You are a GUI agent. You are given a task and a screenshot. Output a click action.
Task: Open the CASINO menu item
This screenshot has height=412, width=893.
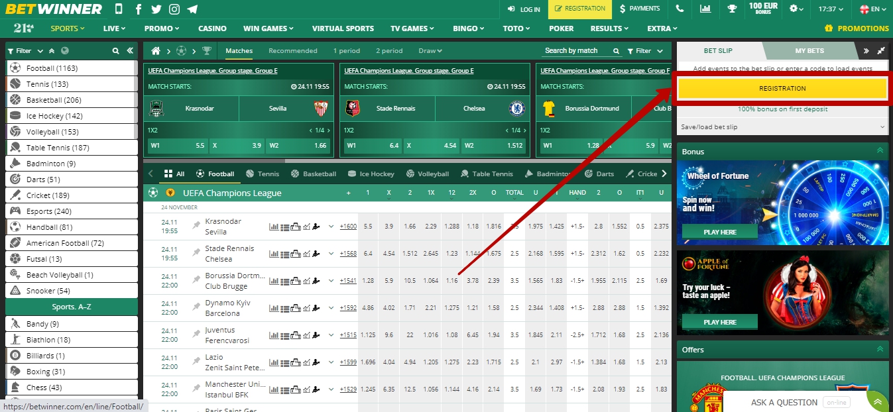coord(212,28)
